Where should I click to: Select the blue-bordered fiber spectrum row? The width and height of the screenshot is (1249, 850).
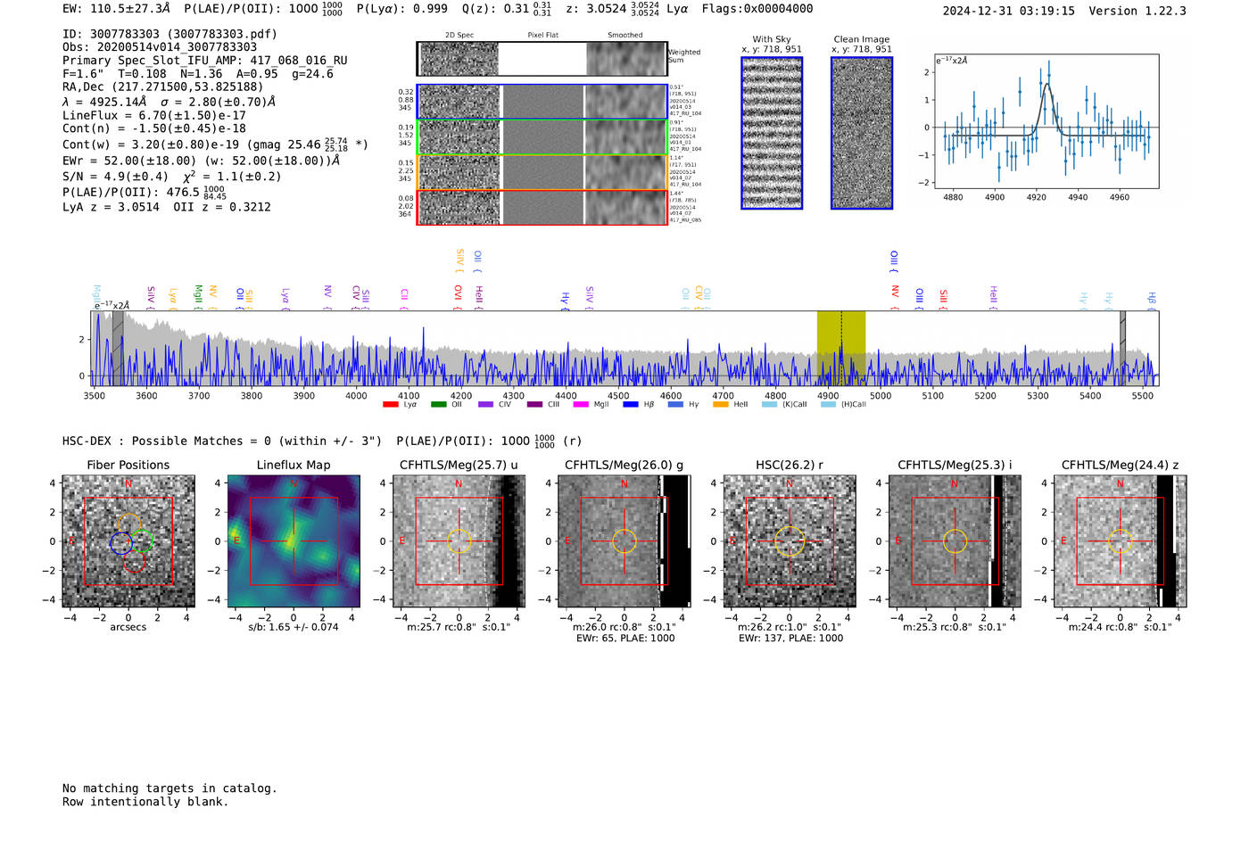point(542,102)
